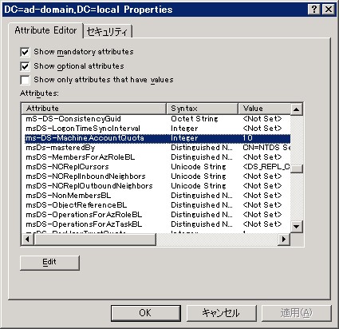Click the vertical scrollbar thumb
The image size is (339, 329).
(296, 168)
